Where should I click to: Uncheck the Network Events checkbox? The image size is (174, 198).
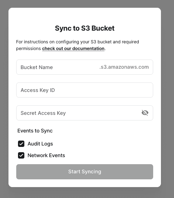point(21,155)
